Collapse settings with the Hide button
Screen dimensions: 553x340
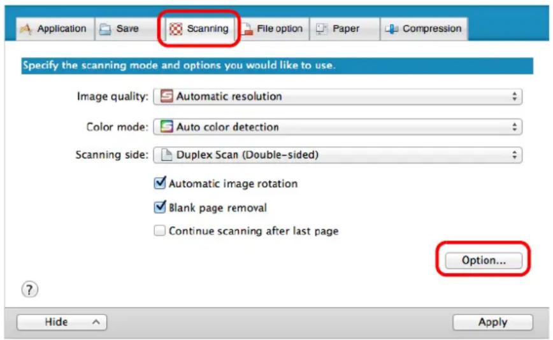62,322
